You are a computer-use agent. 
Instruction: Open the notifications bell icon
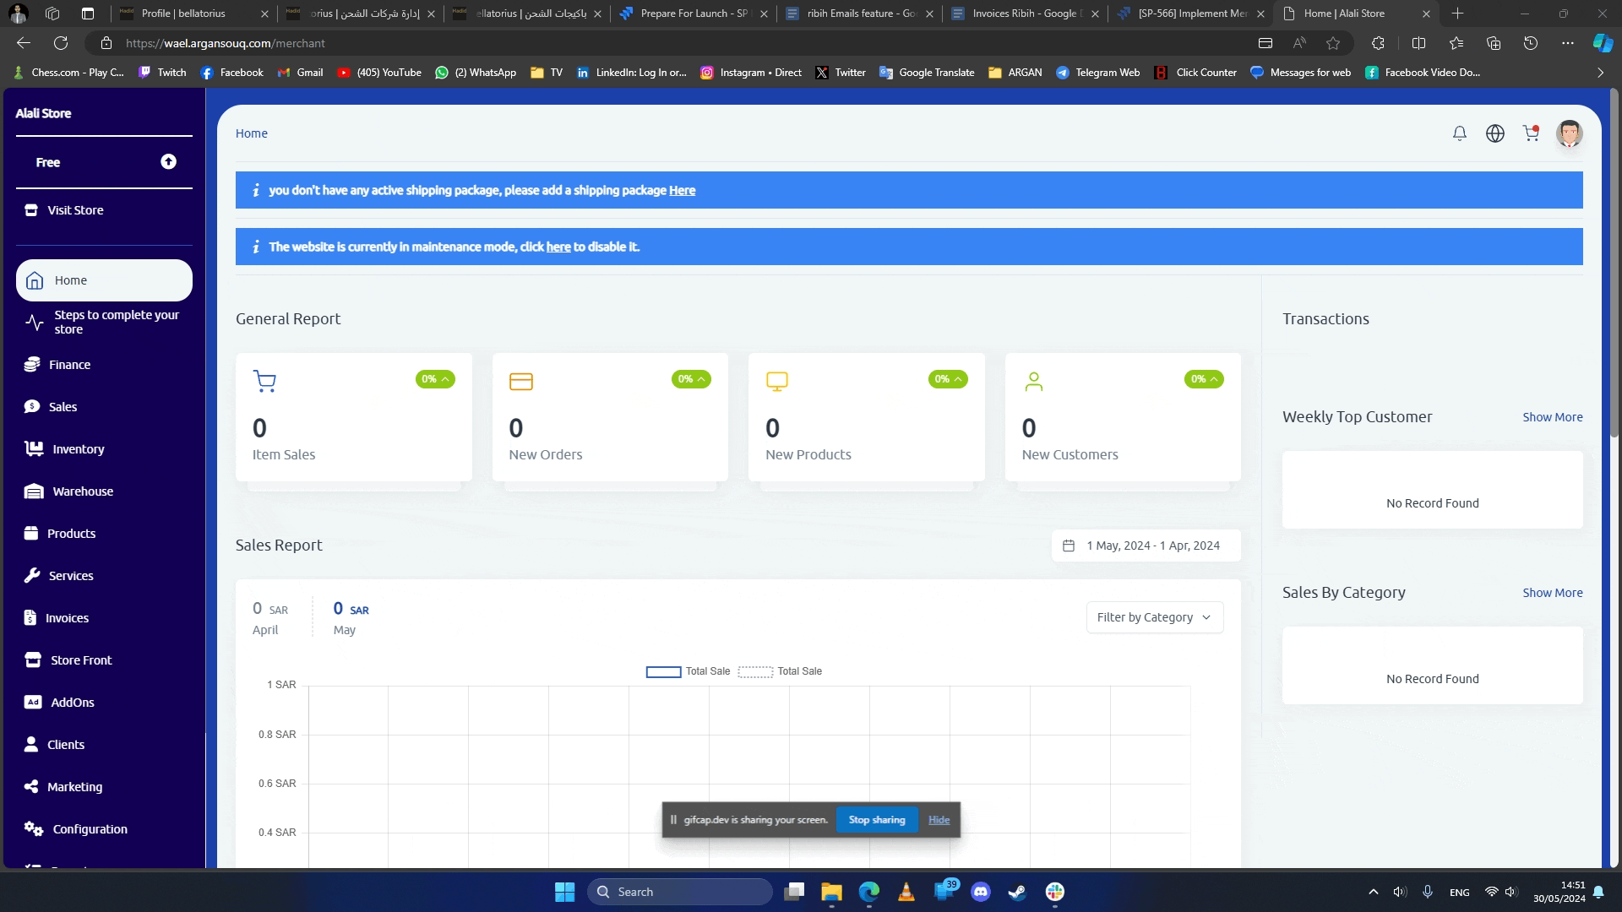coord(1459,133)
